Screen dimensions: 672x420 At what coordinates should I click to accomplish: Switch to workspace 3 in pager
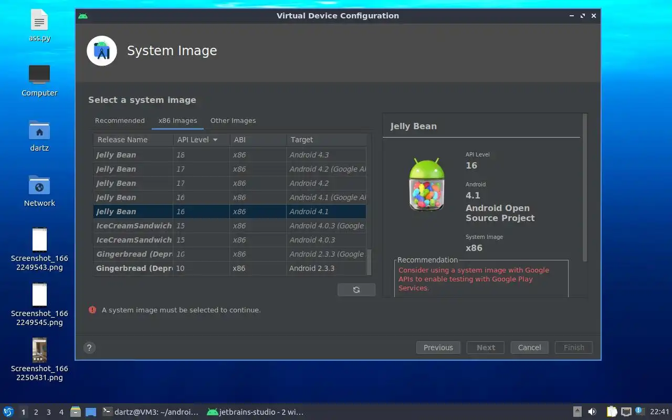(x=49, y=412)
